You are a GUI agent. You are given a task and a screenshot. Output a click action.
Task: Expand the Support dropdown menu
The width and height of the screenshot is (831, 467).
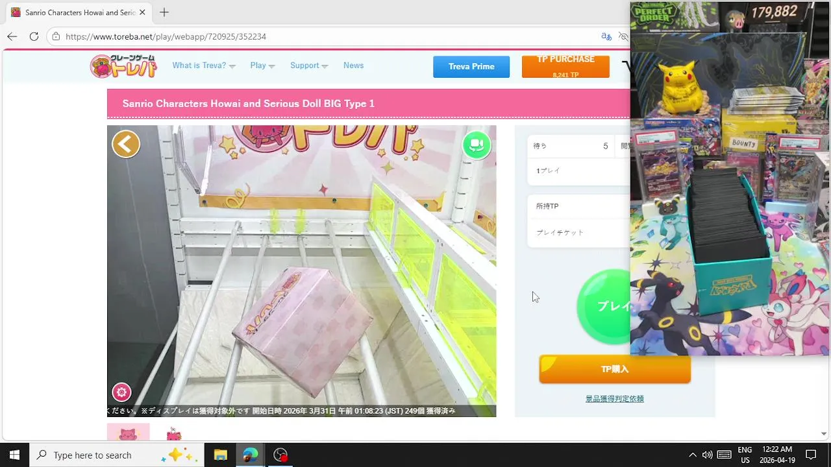click(309, 66)
